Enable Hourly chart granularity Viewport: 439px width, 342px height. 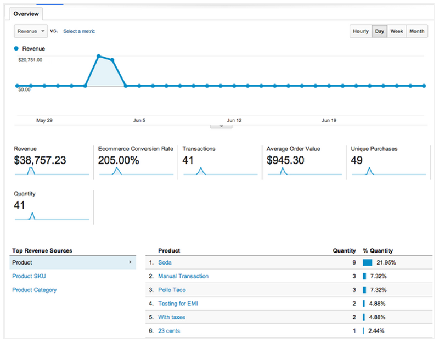point(361,31)
